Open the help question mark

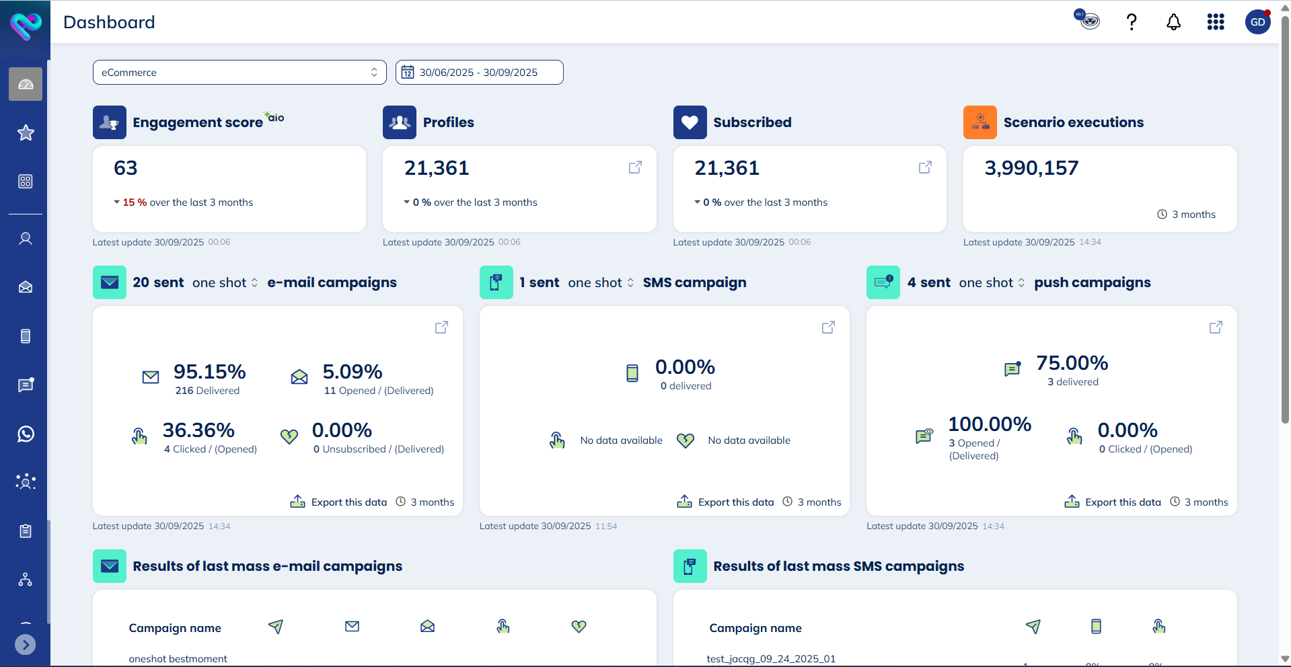[x=1132, y=22]
